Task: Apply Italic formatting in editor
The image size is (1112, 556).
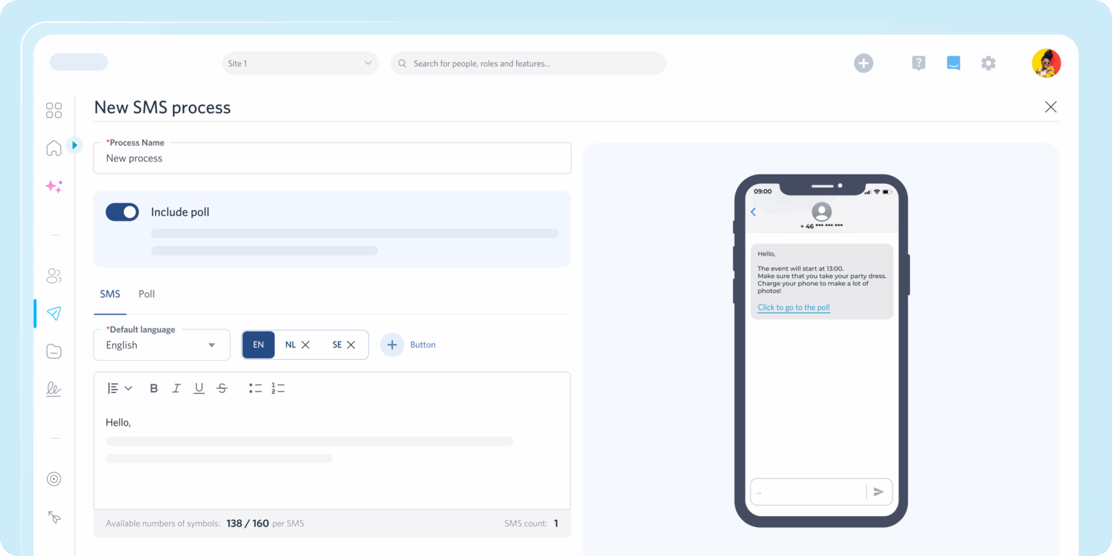Action: [176, 389]
